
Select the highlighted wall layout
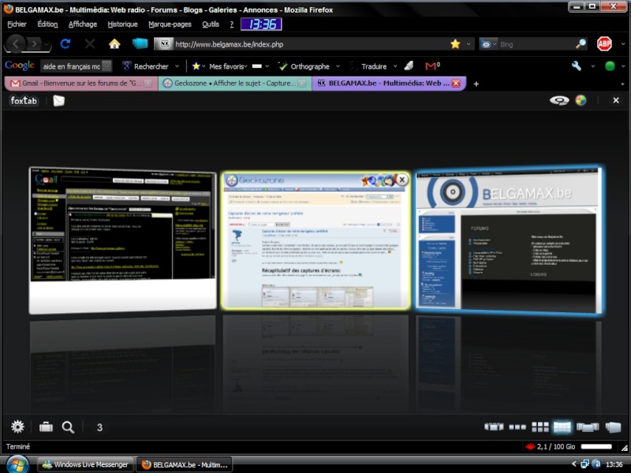[x=562, y=426]
